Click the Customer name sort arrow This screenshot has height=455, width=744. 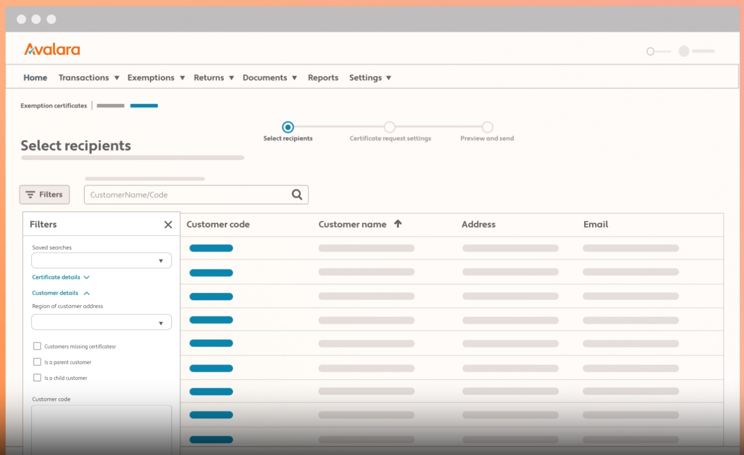tap(398, 224)
